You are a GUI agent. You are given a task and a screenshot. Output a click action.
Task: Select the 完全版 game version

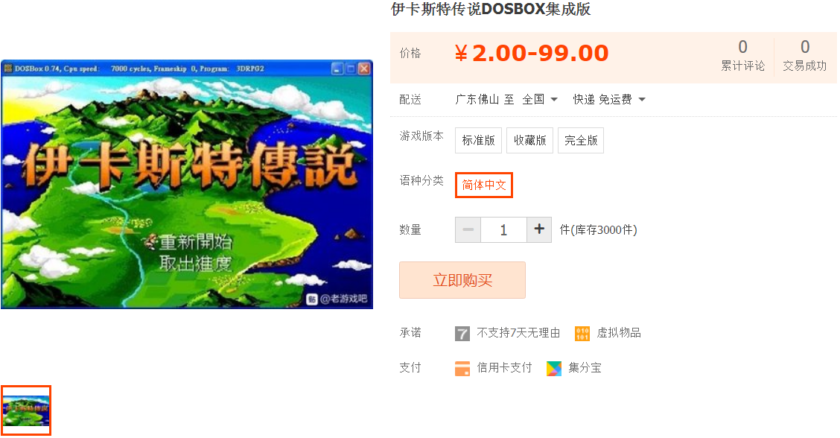pyautogui.click(x=581, y=141)
